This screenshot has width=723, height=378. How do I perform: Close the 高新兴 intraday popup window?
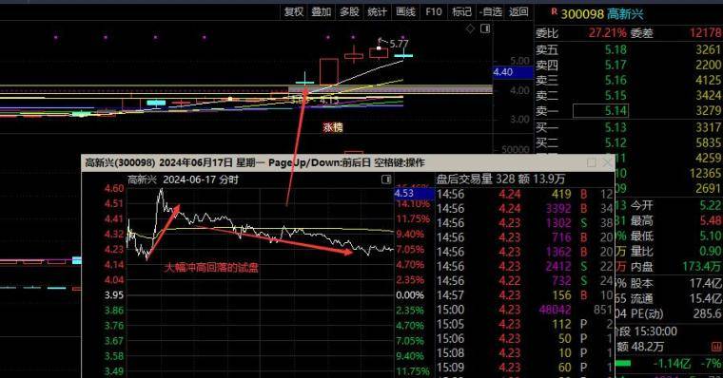608,162
